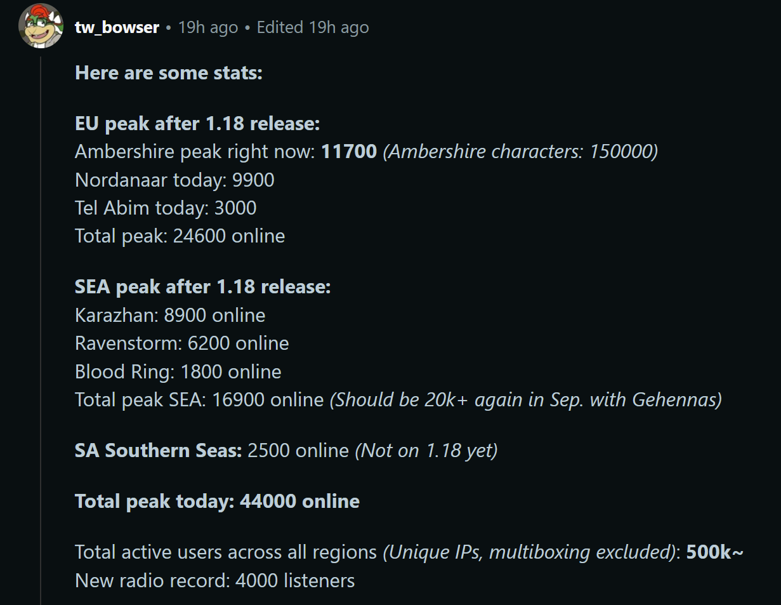Click the italic 'Ambershire characters: 150000' note
The height and width of the screenshot is (605, 781).
click(x=520, y=151)
